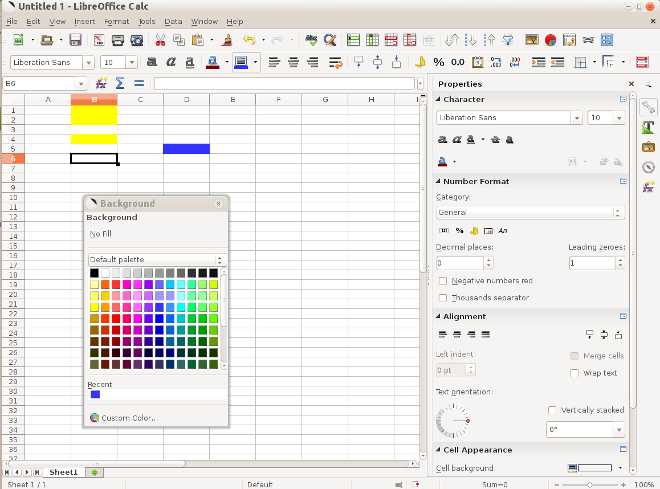This screenshot has width=660, height=489.
Task: Click the Cut scissors icon
Action: (160, 40)
